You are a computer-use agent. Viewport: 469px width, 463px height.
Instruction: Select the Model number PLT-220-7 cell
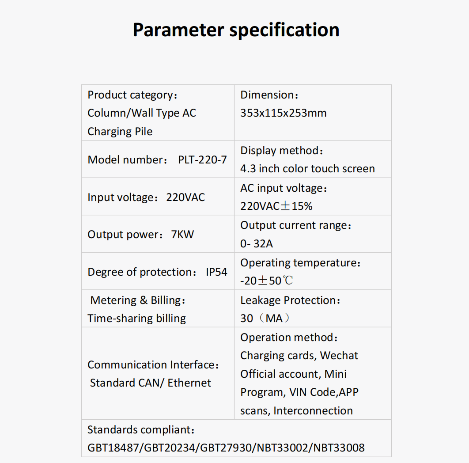click(x=158, y=159)
